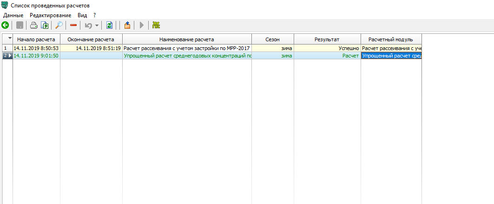The height and width of the screenshot is (204, 494).
Task: Delete record using the red minus icon
Action: click(73, 25)
